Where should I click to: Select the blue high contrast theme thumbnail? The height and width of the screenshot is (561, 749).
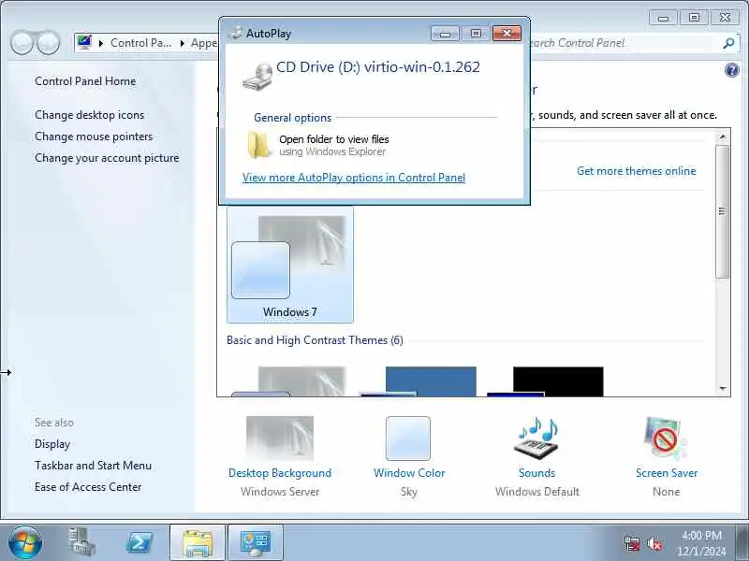[418, 381]
